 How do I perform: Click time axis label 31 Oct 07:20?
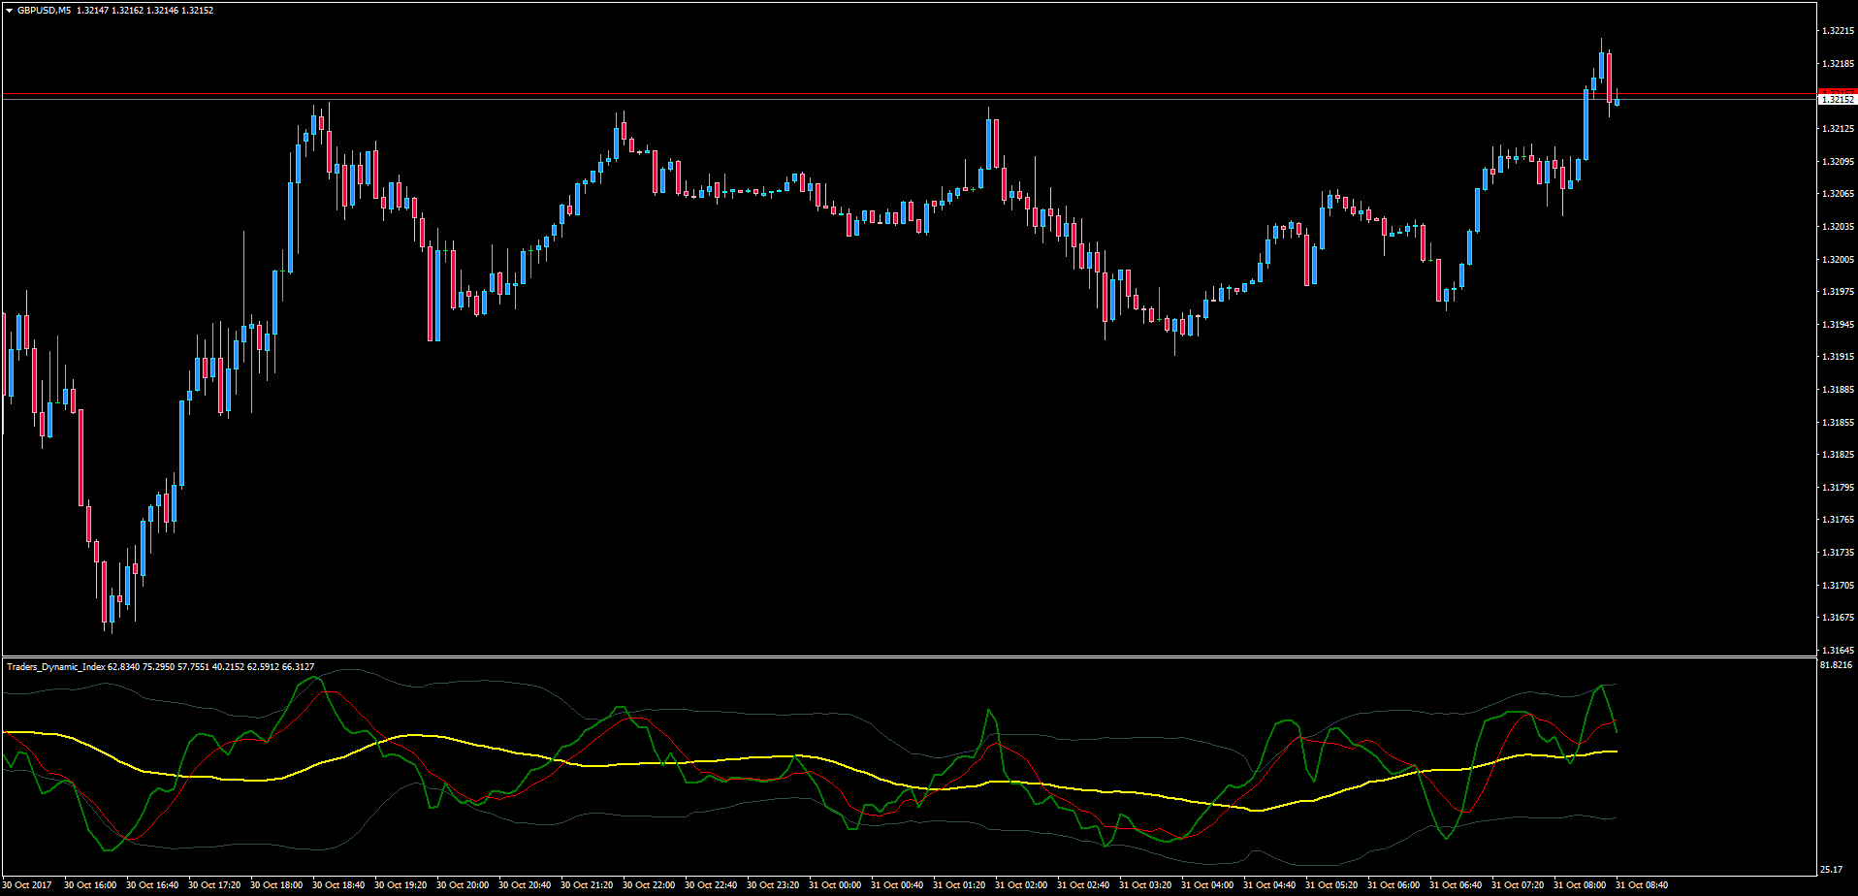coord(1518,885)
